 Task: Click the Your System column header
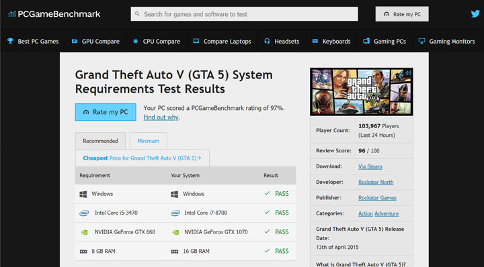pos(186,176)
